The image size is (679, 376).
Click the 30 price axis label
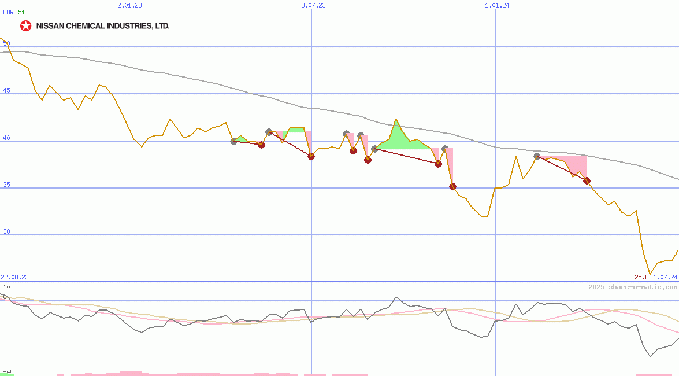(6, 231)
